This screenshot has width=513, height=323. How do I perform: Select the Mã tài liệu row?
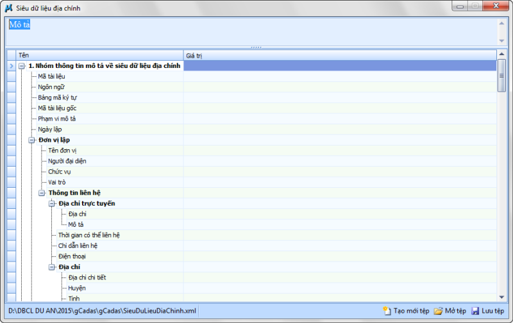click(51, 76)
